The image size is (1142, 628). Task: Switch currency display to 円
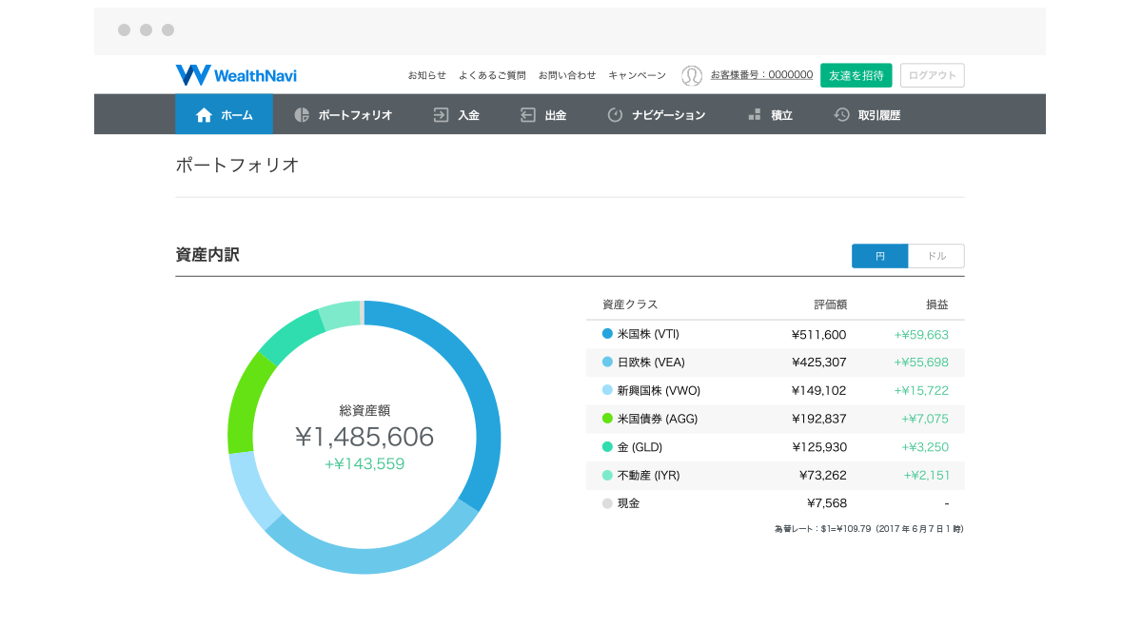click(x=880, y=256)
